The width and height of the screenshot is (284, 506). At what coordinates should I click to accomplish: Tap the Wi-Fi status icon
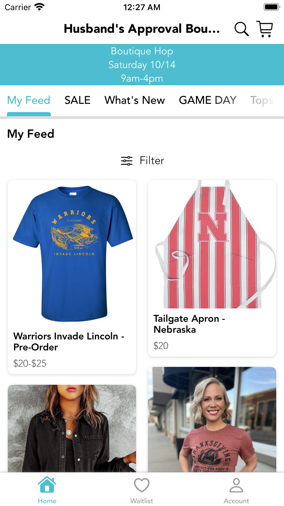pyautogui.click(x=39, y=7)
